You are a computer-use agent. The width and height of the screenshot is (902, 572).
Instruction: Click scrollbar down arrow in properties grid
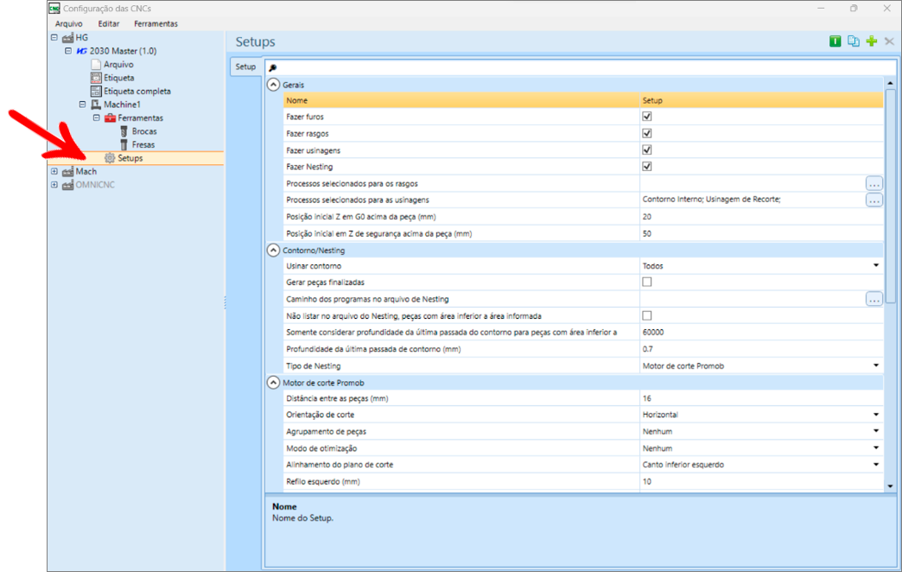pos(891,486)
